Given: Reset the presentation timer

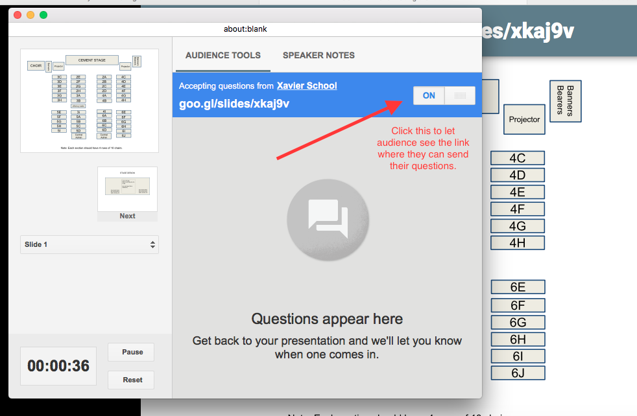Looking at the screenshot, I should pos(132,380).
